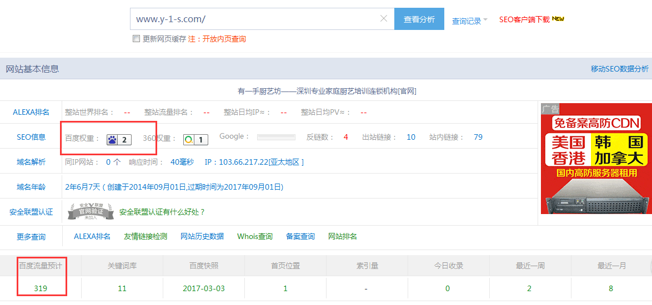Click the 查看分析 button
The width and height of the screenshot is (652, 305).
[x=419, y=19]
